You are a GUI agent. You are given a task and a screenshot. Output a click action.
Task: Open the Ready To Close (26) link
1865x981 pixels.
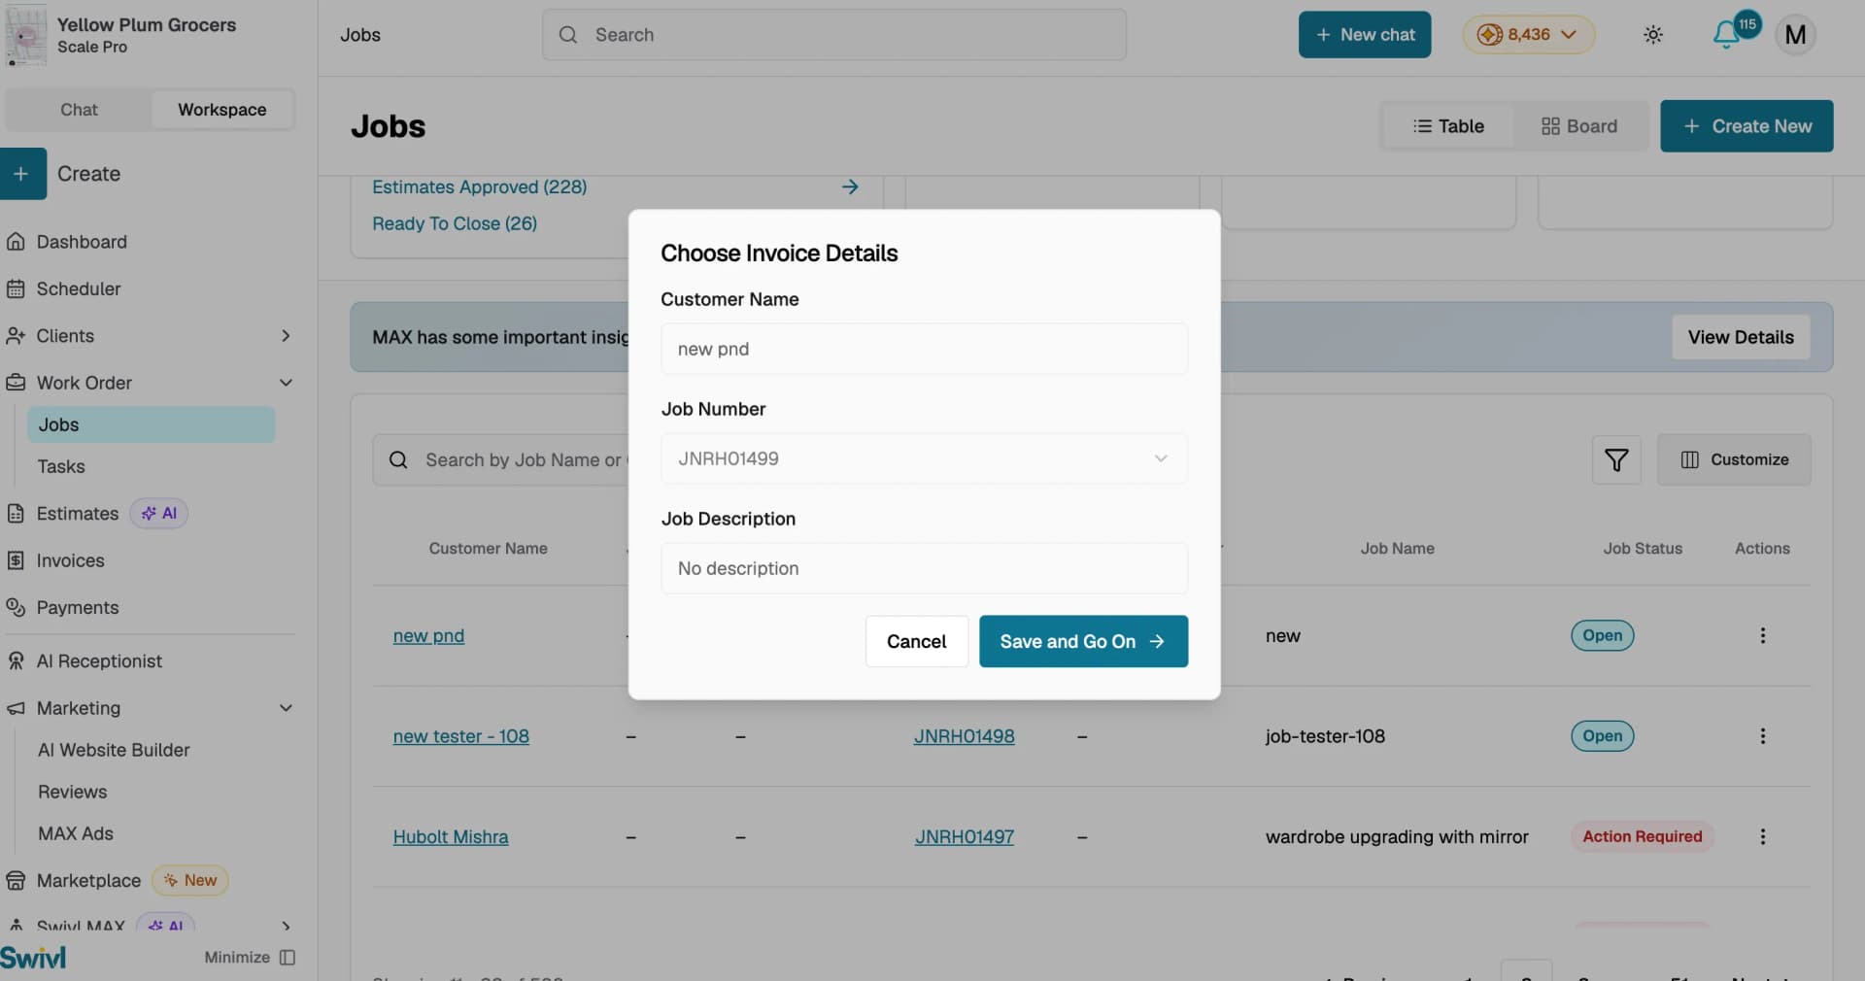[455, 223]
